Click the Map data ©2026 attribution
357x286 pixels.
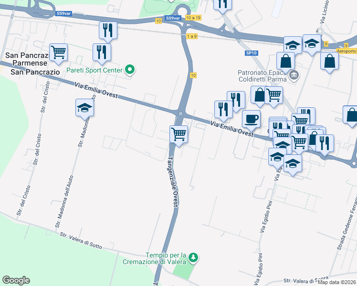[x=337, y=282]
